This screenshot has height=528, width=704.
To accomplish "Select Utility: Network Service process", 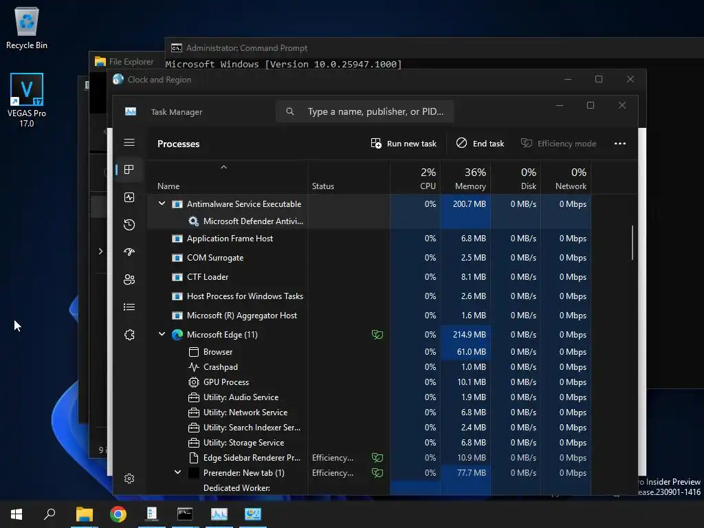I will [x=369, y=412].
